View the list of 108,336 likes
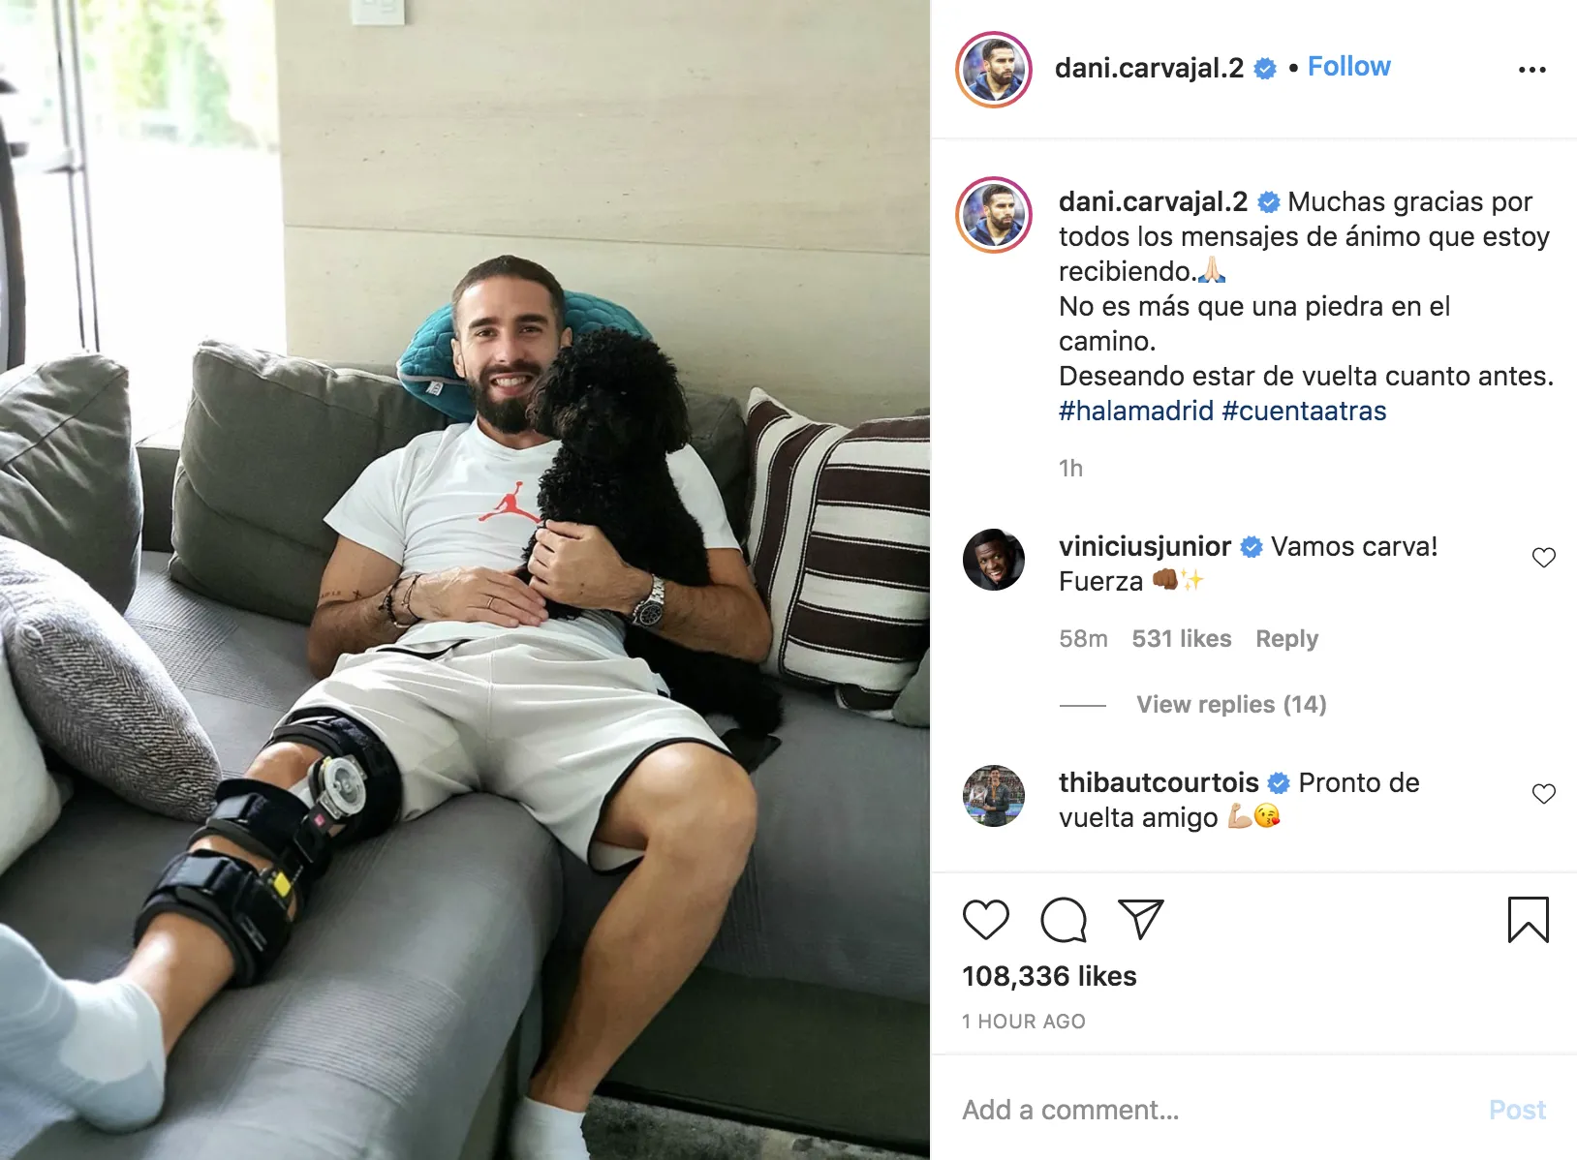Viewport: 1577px width, 1160px height. coord(1049,976)
